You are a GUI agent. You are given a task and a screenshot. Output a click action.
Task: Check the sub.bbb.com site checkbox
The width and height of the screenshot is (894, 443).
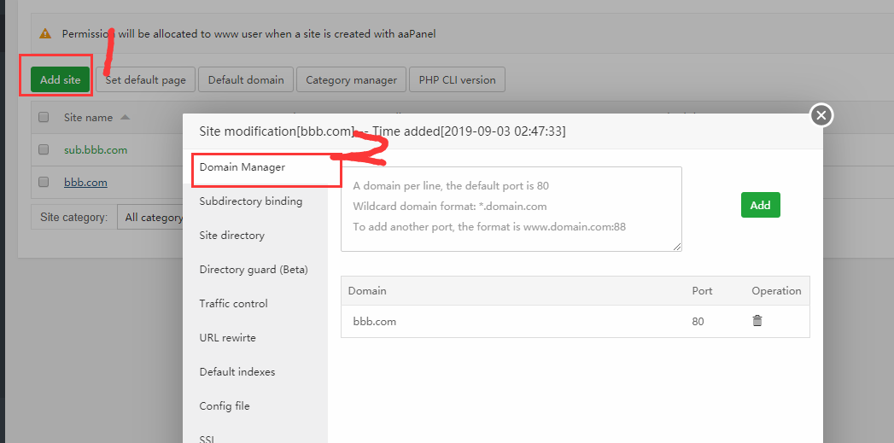point(44,149)
